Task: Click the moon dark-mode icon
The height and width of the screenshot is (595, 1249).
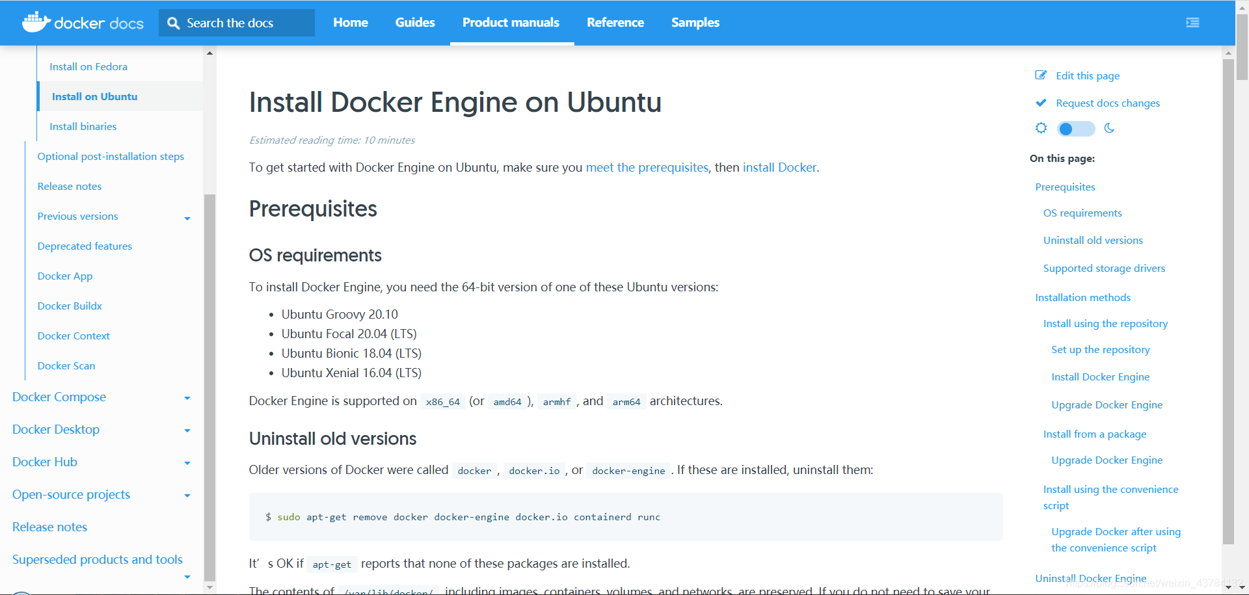Action: pos(1109,128)
